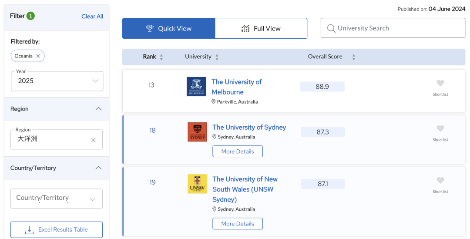The width and height of the screenshot is (470, 239).
Task: Switch to Quick View tab
Action: (169, 28)
